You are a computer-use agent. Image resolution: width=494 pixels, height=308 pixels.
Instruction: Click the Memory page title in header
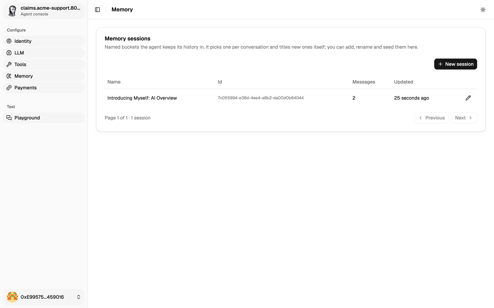click(122, 10)
